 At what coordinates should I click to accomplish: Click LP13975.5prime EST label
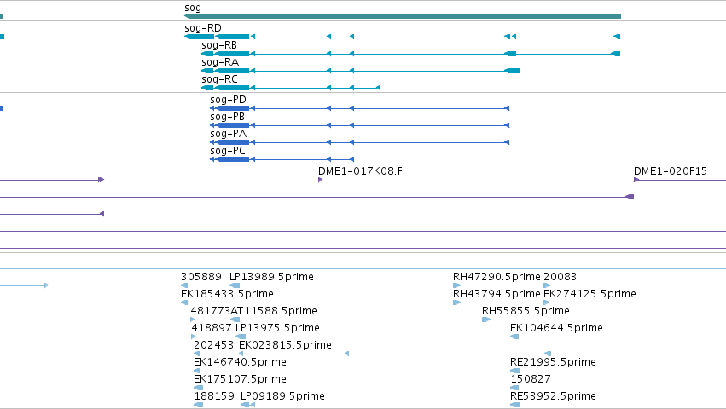[x=277, y=328]
